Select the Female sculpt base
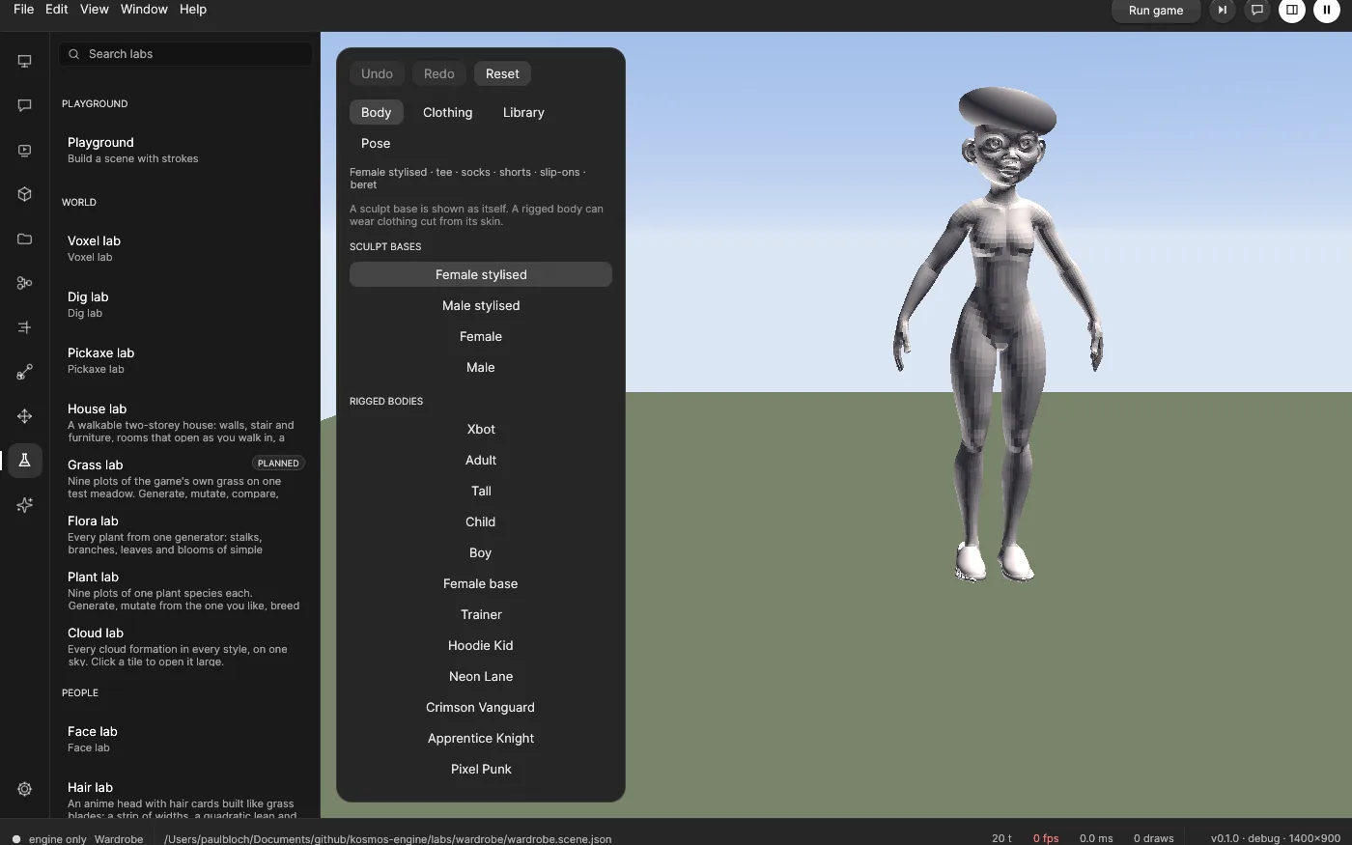Image resolution: width=1352 pixels, height=845 pixels. click(x=481, y=336)
